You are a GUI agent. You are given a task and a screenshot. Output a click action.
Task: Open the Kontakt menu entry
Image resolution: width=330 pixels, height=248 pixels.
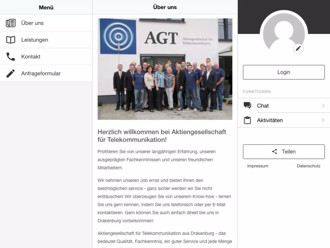click(46, 56)
